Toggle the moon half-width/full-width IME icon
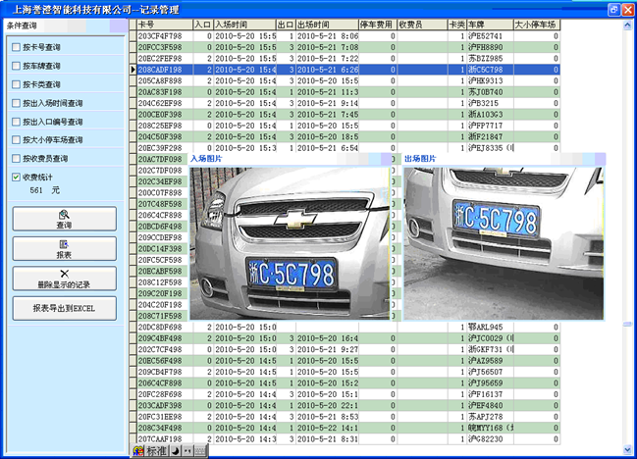The width and height of the screenshot is (637, 459). pyautogui.click(x=174, y=452)
